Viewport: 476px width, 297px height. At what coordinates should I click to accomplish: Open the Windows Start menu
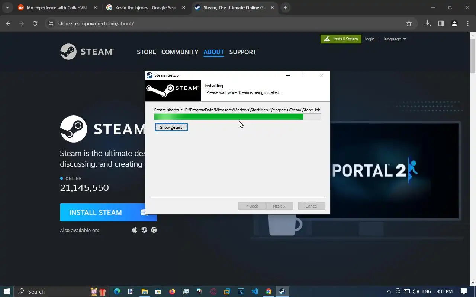7,291
